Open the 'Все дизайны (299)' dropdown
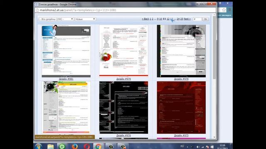 point(57,19)
